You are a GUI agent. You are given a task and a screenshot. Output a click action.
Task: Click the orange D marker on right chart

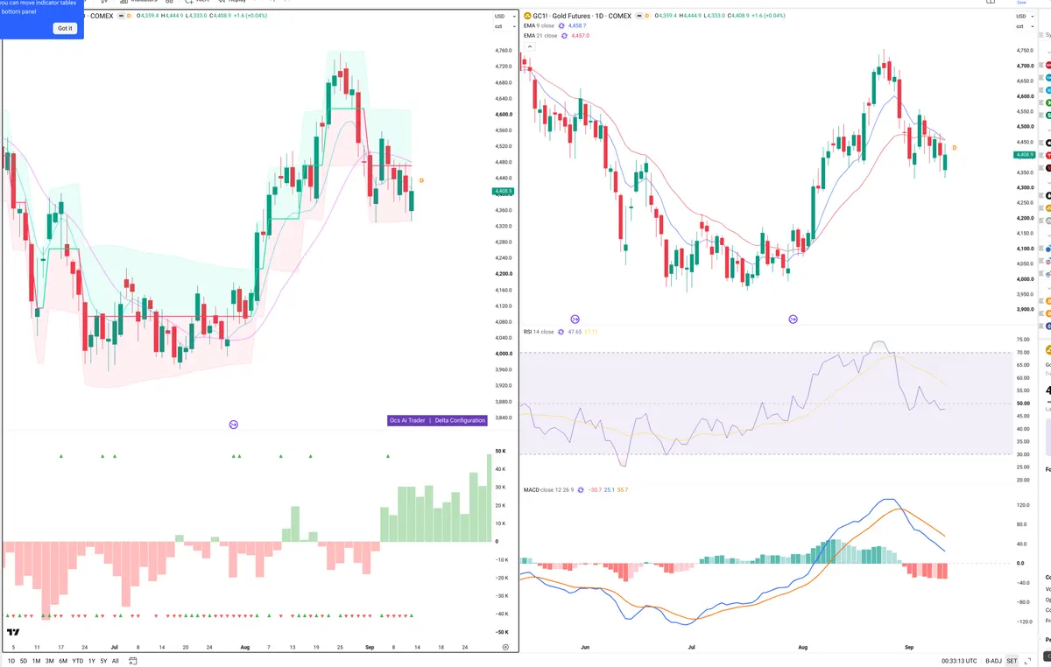tap(954, 147)
